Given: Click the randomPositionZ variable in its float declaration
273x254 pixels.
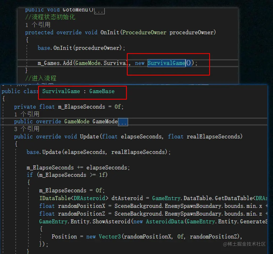Looking at the screenshot, I should pyautogui.click(x=82, y=214).
